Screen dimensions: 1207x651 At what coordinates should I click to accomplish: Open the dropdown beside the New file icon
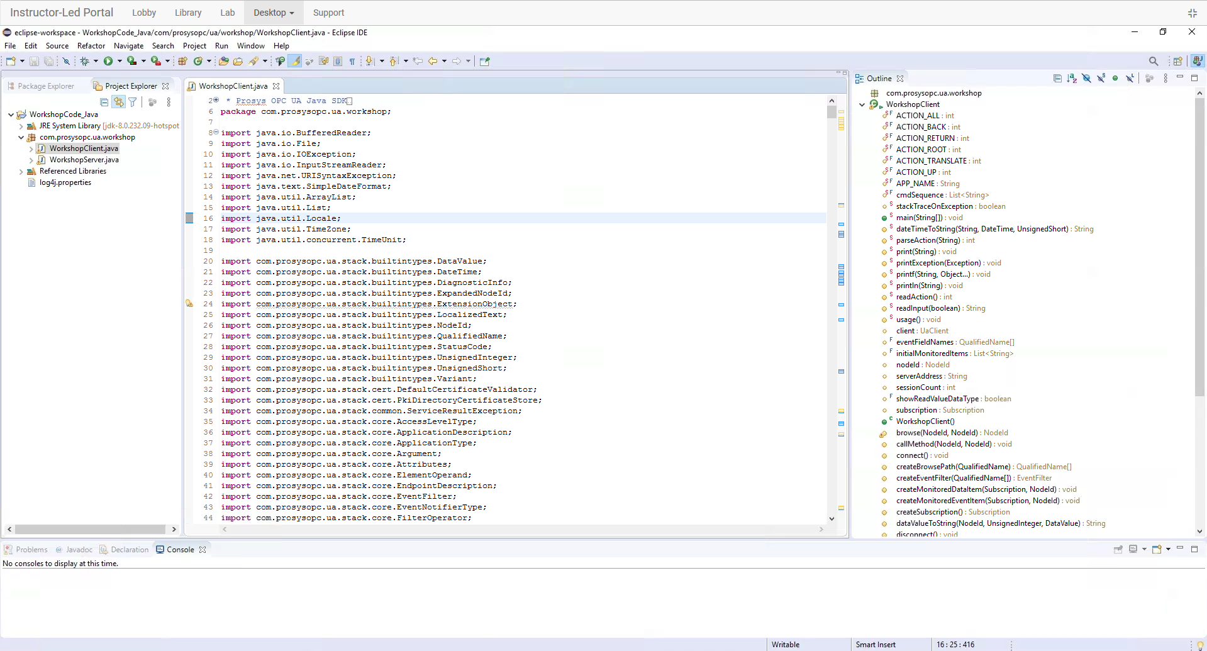[x=22, y=61]
